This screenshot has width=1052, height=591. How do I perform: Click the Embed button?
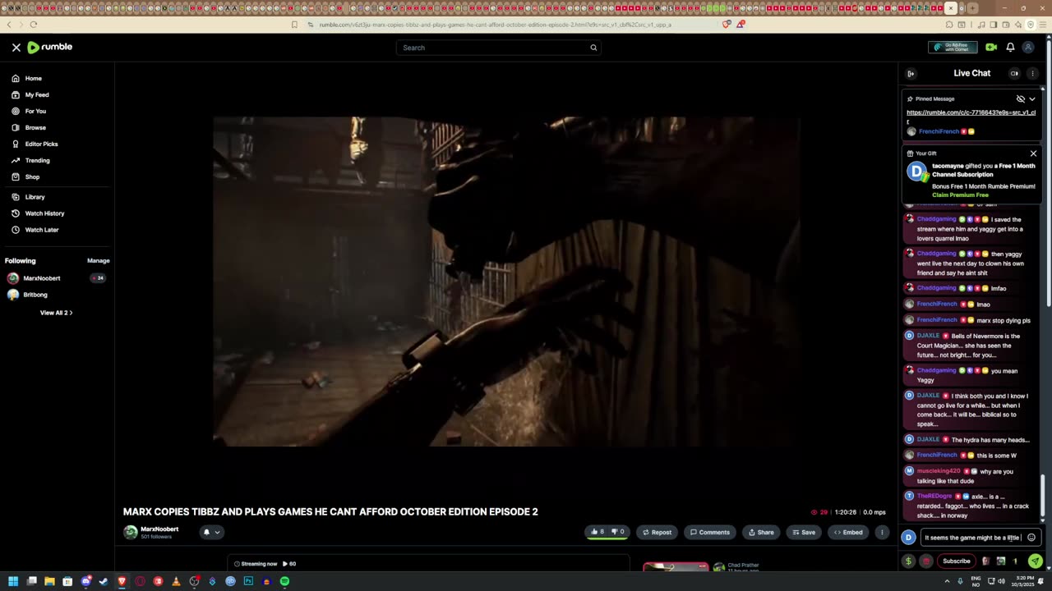(x=848, y=532)
